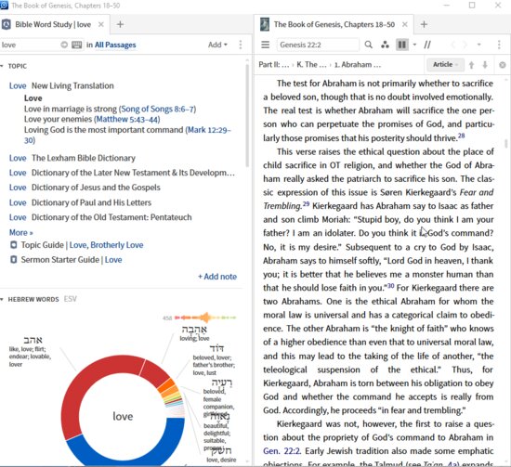Click the + Add note link
The width and height of the screenshot is (511, 467).
pyautogui.click(x=217, y=277)
